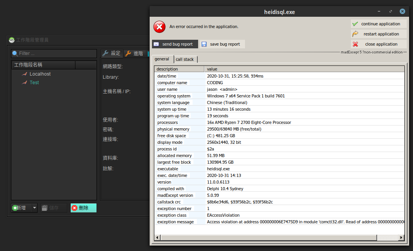413x251 pixels.
Task: Select the exception message row
Action: [x=279, y=222]
